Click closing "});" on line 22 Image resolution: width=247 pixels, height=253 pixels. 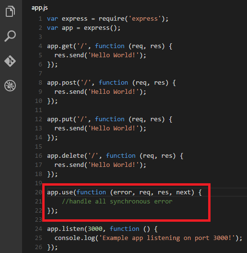52,211
